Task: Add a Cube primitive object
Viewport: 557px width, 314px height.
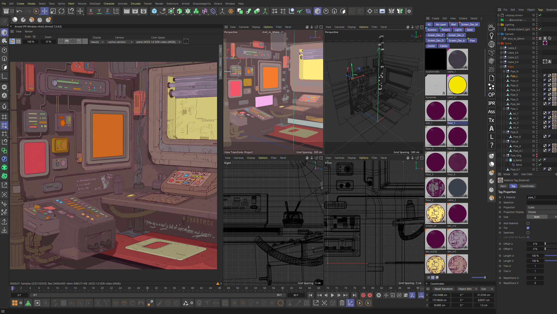Action: [x=154, y=11]
